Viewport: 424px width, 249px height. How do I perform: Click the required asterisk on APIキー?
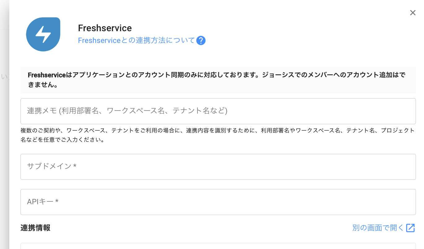tap(57, 202)
